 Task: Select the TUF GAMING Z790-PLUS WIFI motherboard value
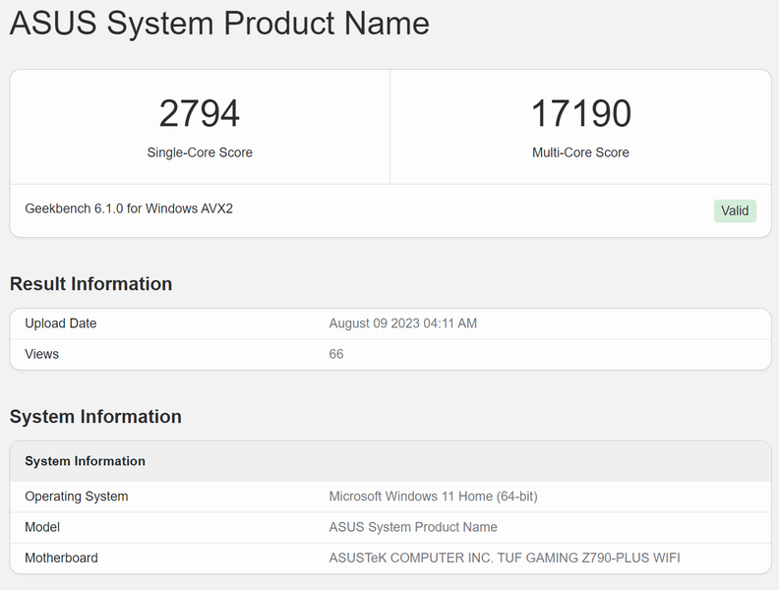tap(505, 558)
